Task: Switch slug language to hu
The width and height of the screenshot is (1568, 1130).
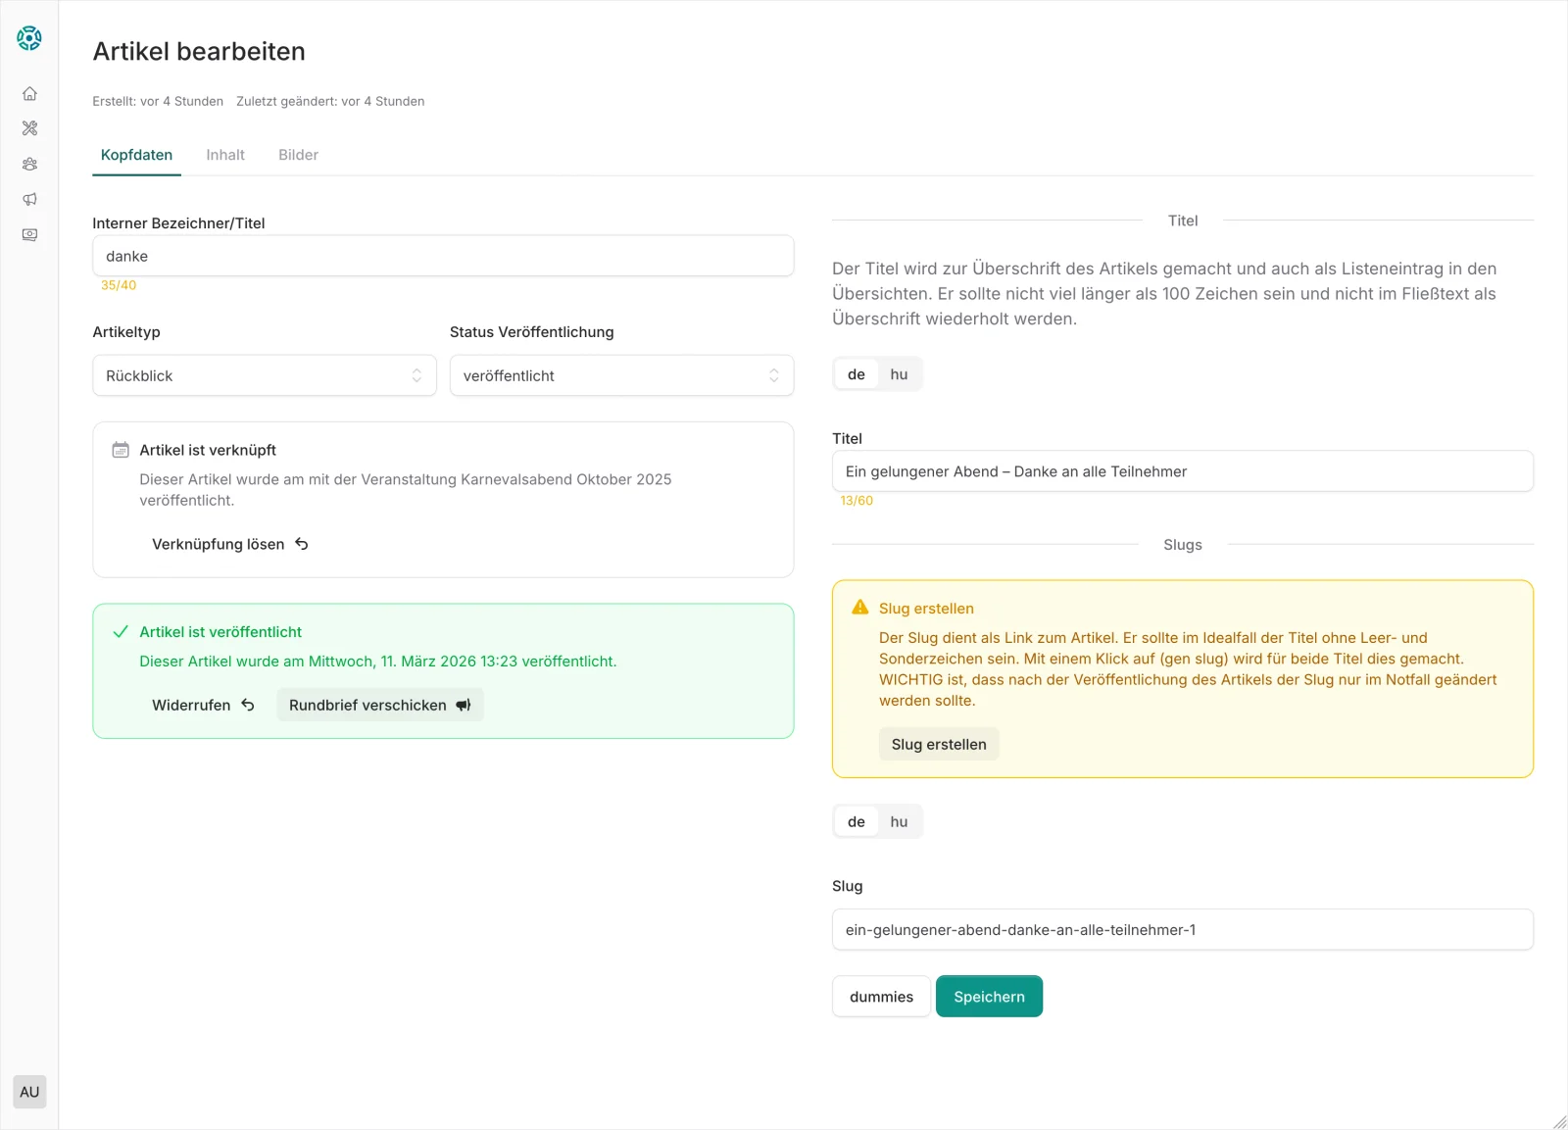Action: [x=899, y=822]
